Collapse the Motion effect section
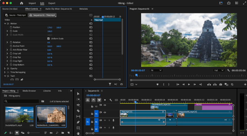This screenshot has height=136, width=247. tap(5, 23)
